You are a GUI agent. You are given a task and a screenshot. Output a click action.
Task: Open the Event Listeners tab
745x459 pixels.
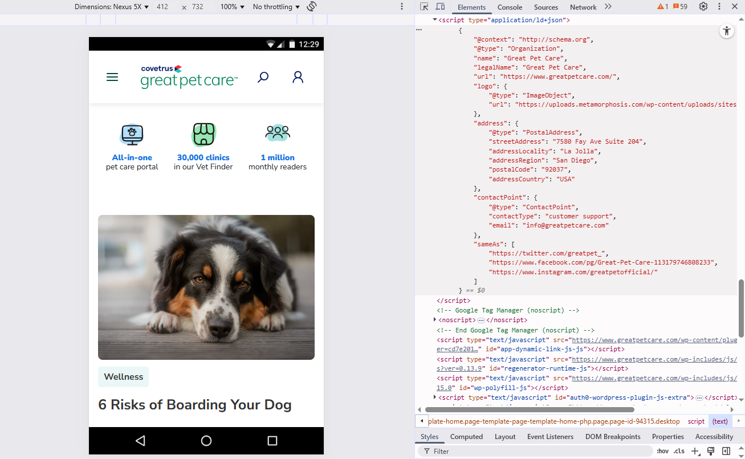(550, 437)
